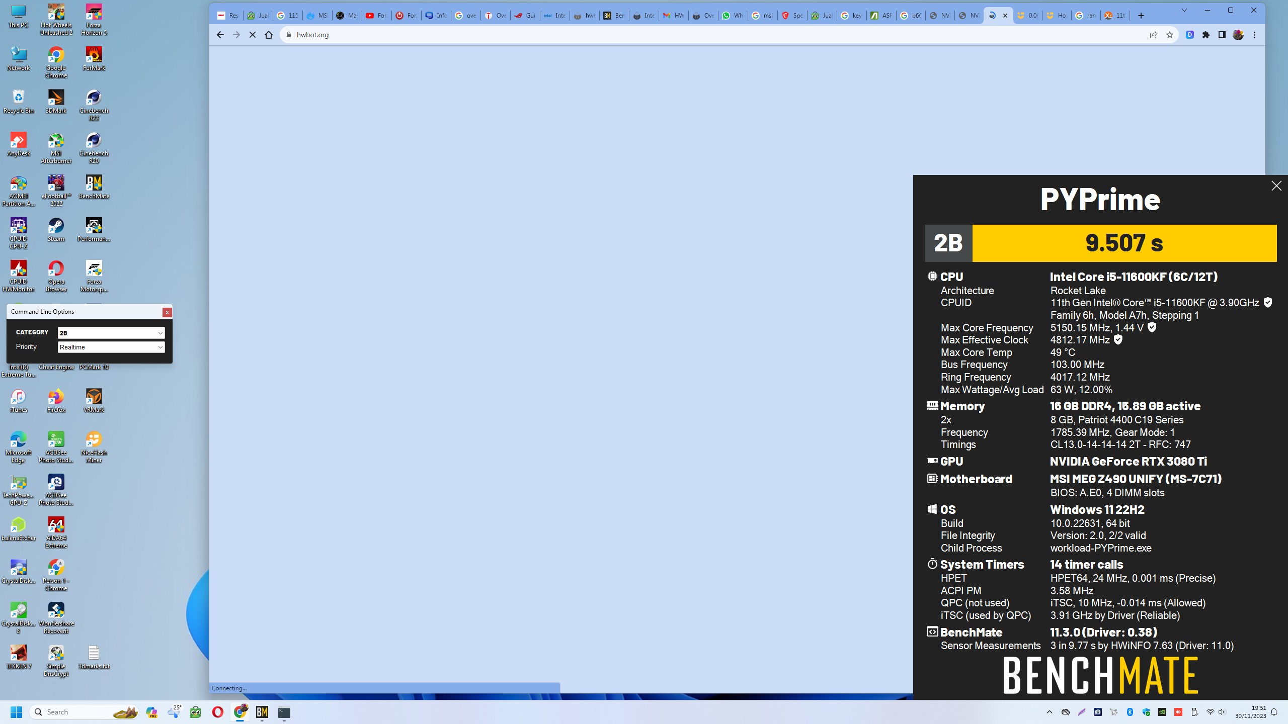Click 'NVIDIA GeForce RTX 3080 Ti' text
Viewport: 1288px width, 724px height.
[x=1128, y=462]
